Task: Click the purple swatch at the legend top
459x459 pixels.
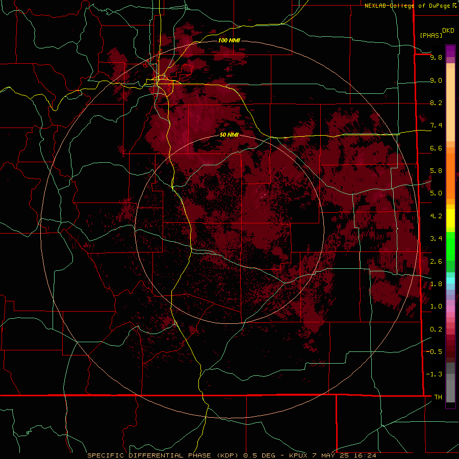Action: 450,51
